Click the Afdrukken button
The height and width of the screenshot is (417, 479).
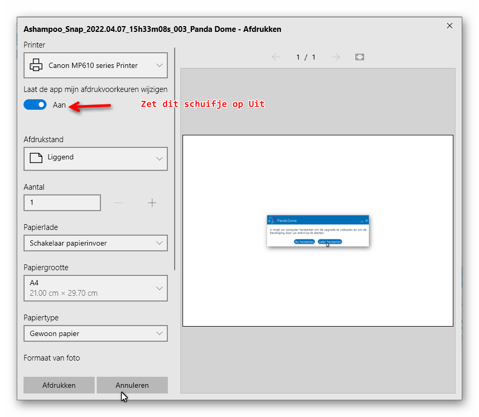pos(59,385)
